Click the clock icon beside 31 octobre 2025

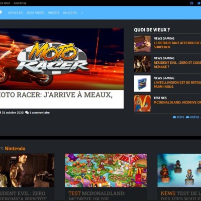(x=1, y=113)
